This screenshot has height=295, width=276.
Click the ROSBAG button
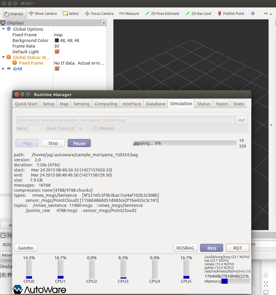pos(185,248)
